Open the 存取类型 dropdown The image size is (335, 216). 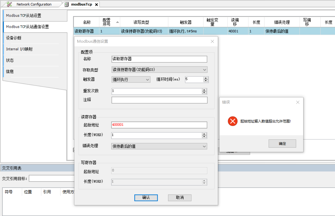pyautogui.click(x=204, y=70)
